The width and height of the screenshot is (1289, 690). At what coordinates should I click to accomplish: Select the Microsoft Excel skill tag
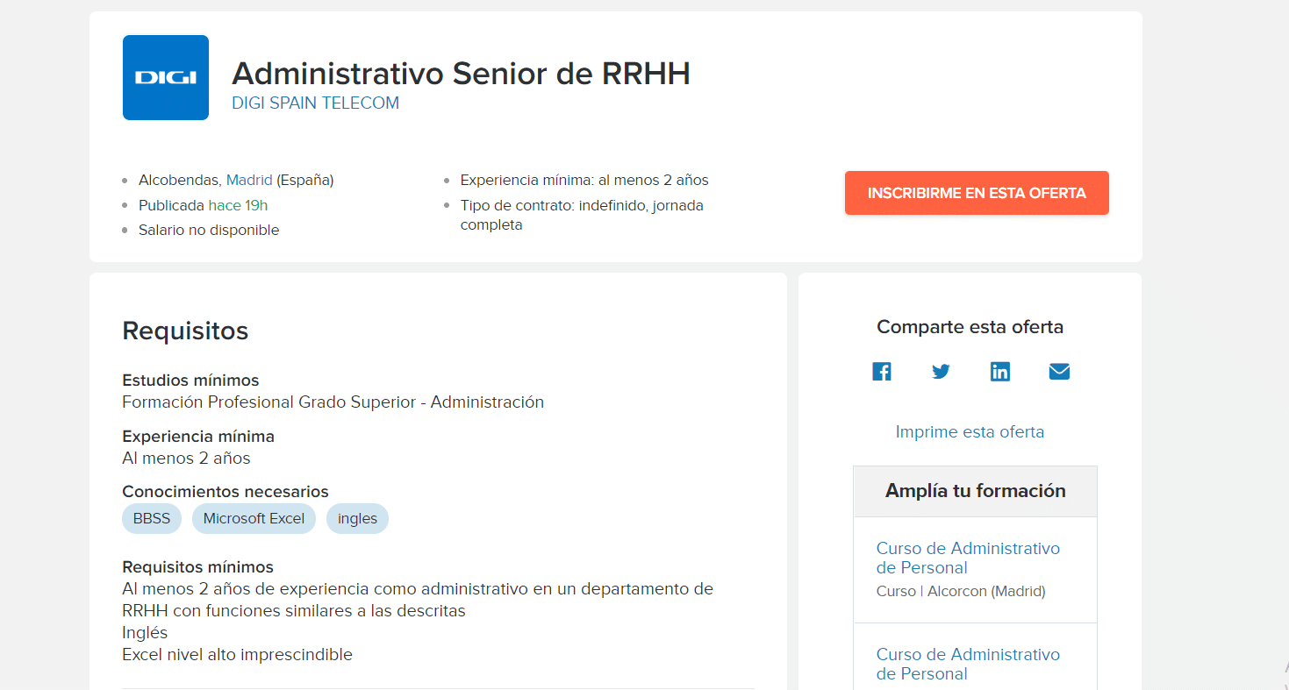click(x=254, y=518)
